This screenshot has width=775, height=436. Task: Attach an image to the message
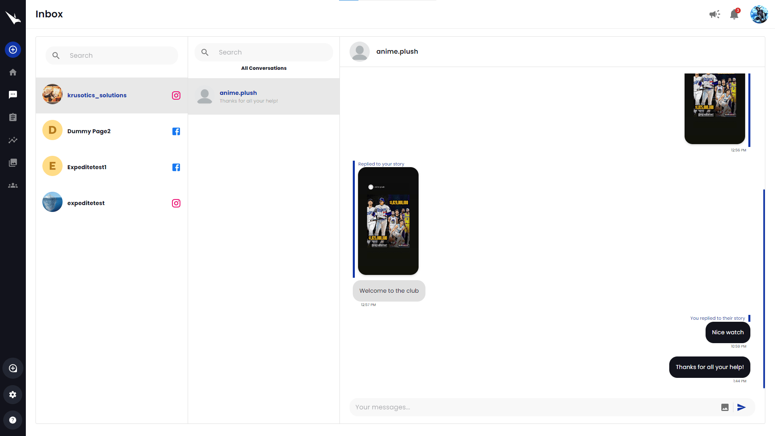[x=725, y=407]
